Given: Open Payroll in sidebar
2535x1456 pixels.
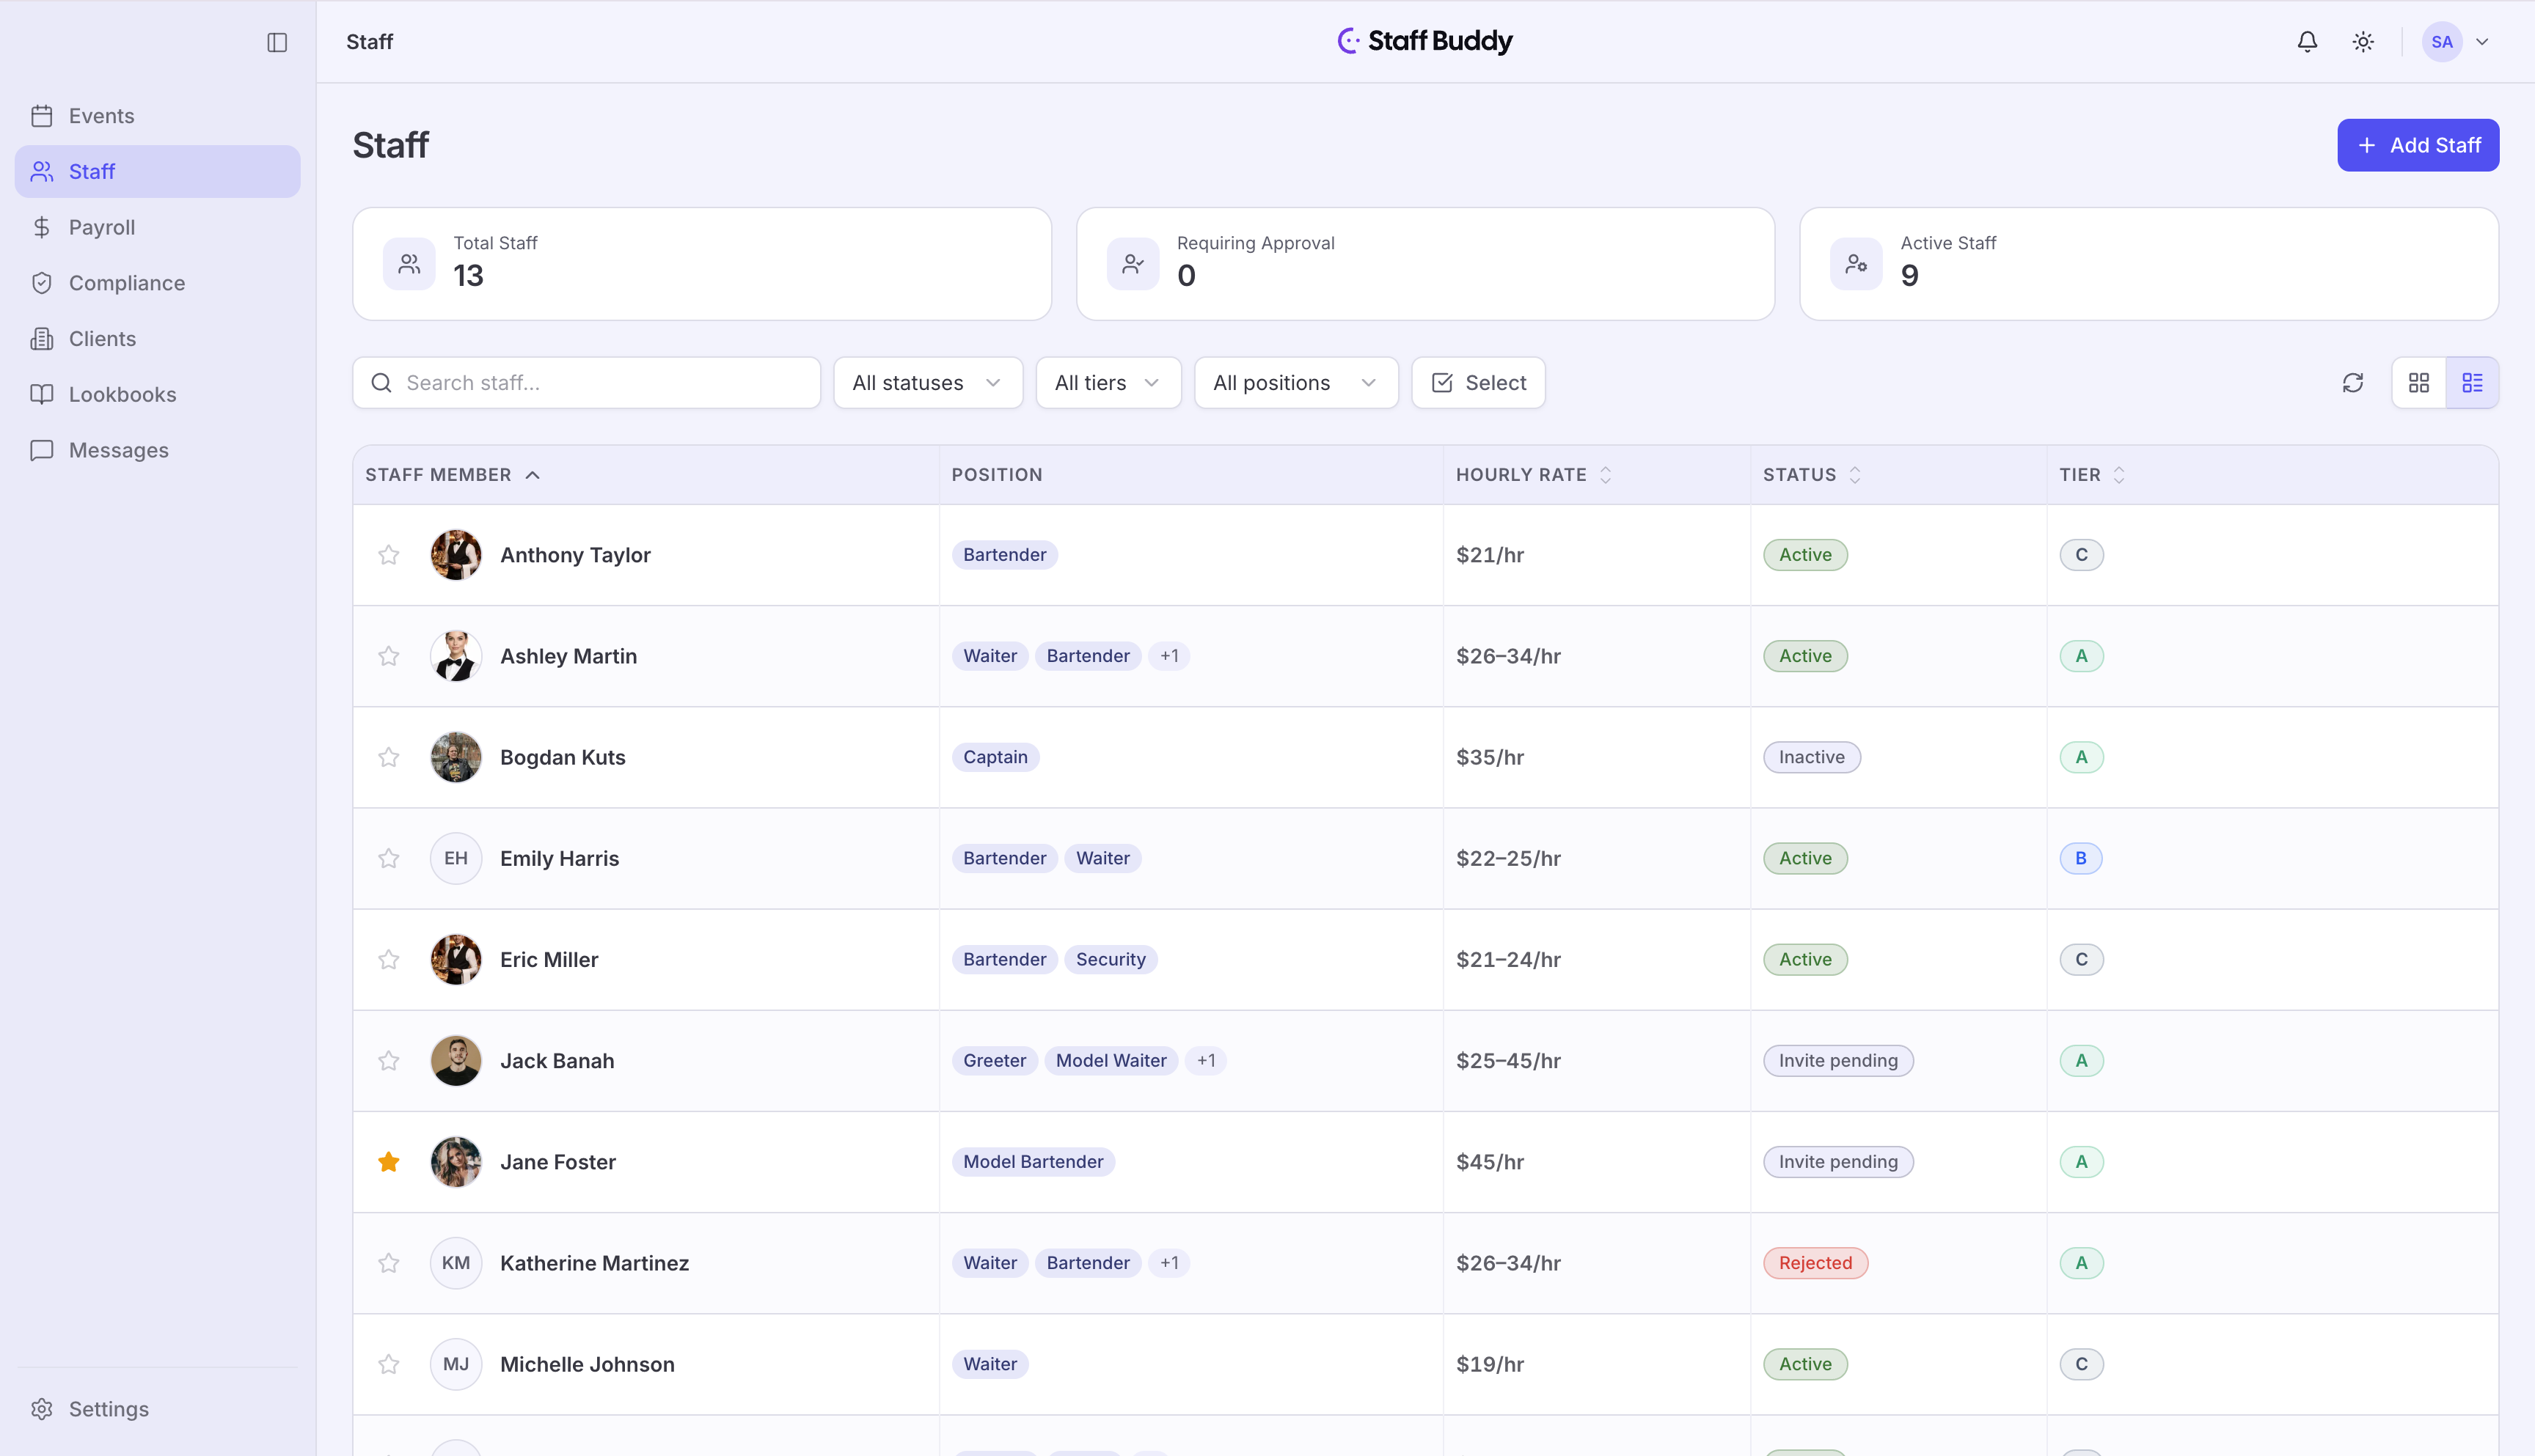Looking at the screenshot, I should 158,227.
